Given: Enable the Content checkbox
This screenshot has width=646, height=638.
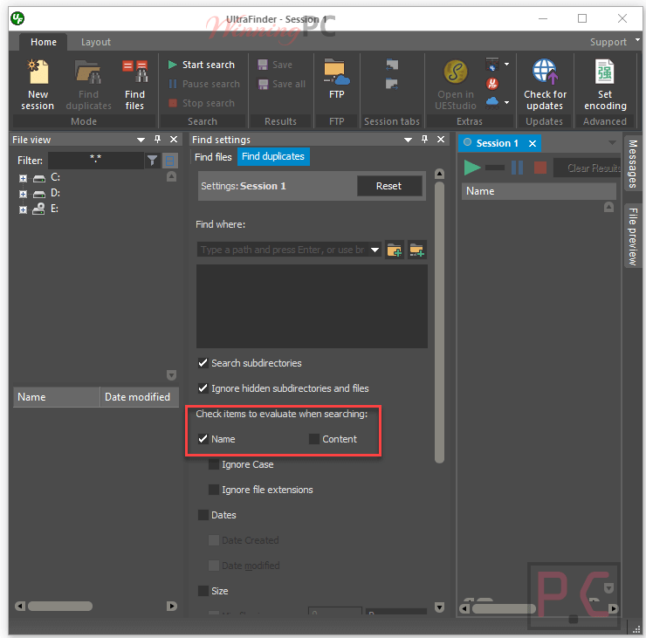Looking at the screenshot, I should [314, 439].
